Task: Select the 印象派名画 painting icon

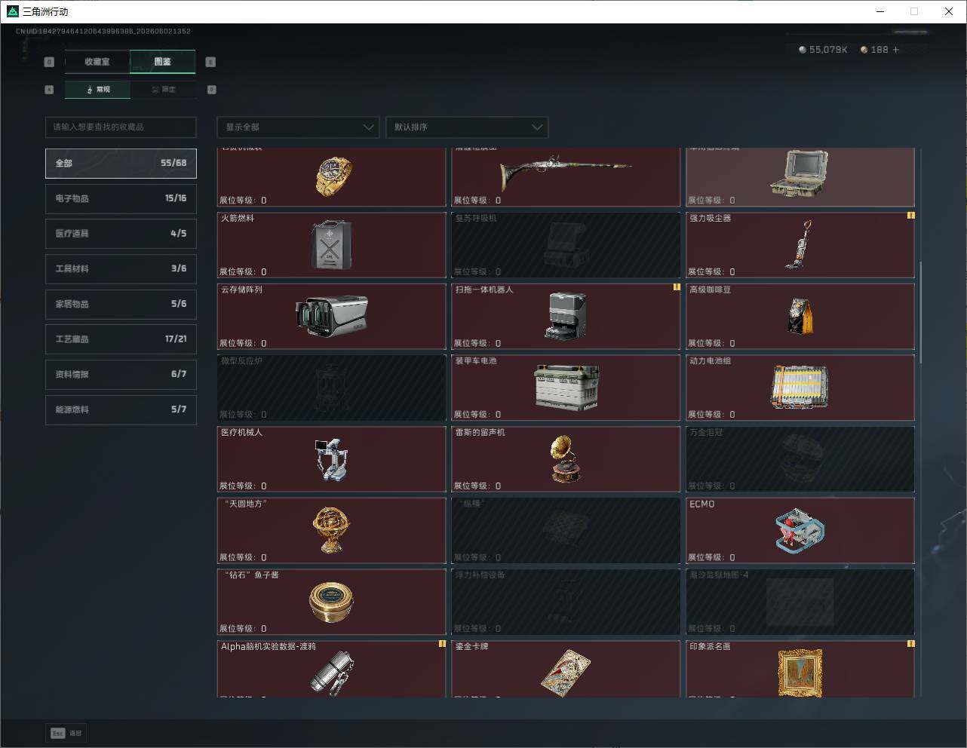Action: click(800, 673)
